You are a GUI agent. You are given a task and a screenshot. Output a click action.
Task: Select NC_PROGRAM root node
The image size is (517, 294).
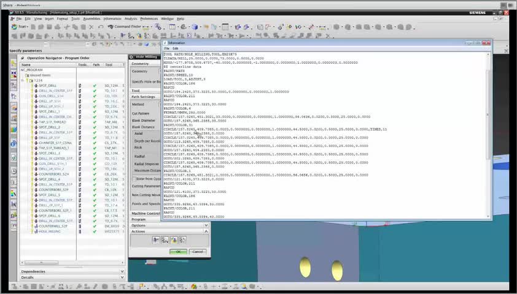32,70
